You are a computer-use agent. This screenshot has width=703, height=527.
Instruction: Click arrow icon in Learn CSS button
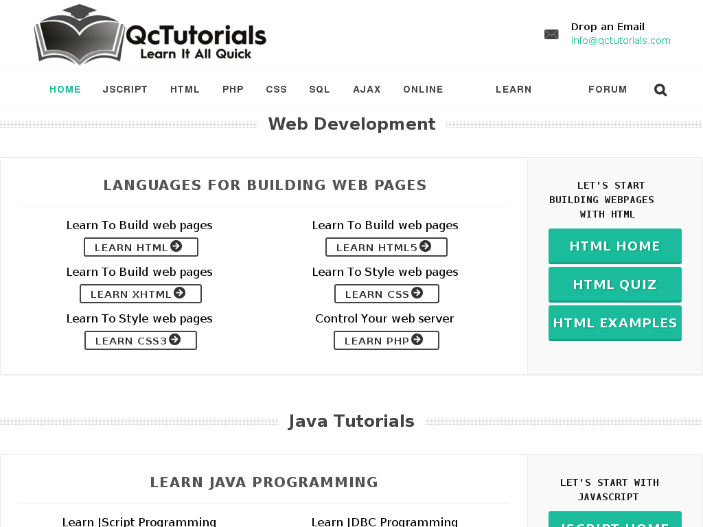417,292
